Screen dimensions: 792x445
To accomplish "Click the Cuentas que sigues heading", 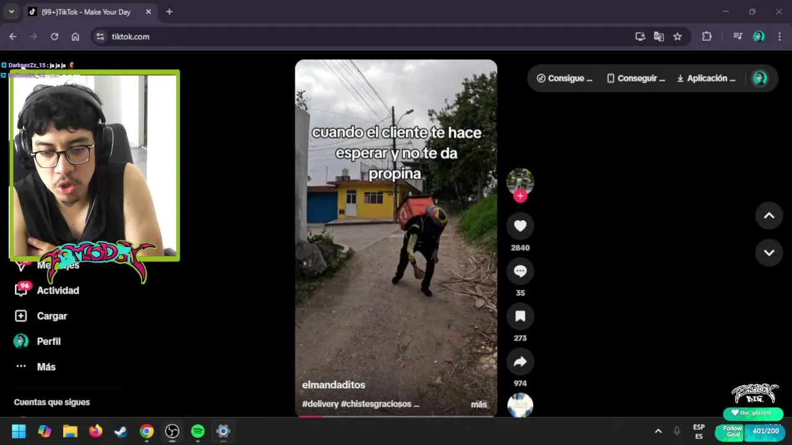I will coord(52,402).
